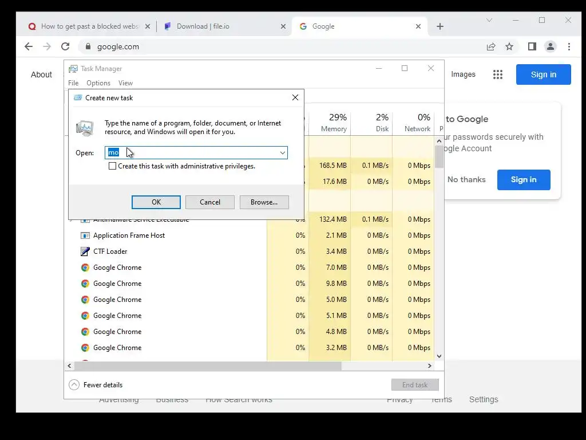
Task: Reload the google.com page
Action: click(65, 46)
